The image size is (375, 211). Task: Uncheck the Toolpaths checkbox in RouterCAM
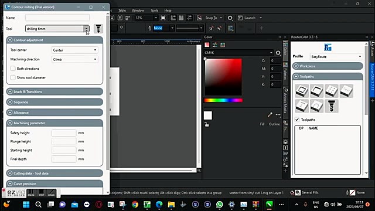[297, 120]
